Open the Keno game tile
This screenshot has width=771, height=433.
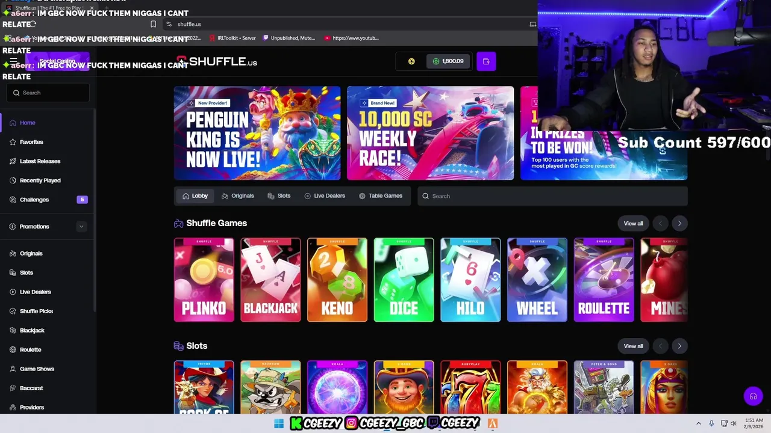click(x=337, y=280)
